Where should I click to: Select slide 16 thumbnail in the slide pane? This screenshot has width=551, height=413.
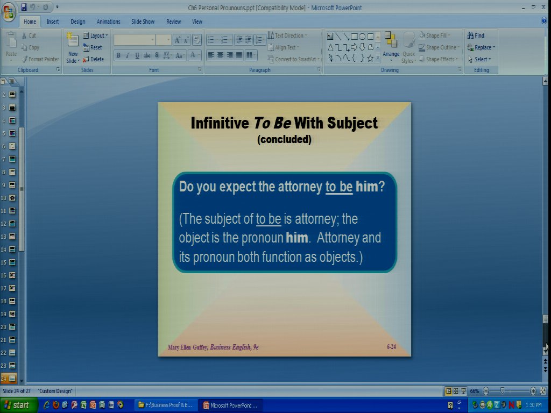[x=12, y=275]
